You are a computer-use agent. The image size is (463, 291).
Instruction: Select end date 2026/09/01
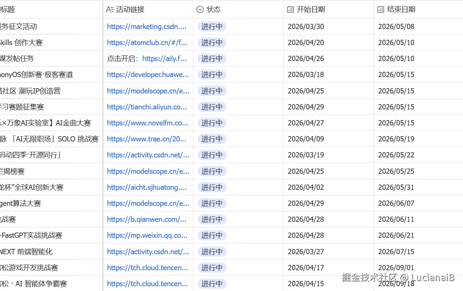click(396, 268)
